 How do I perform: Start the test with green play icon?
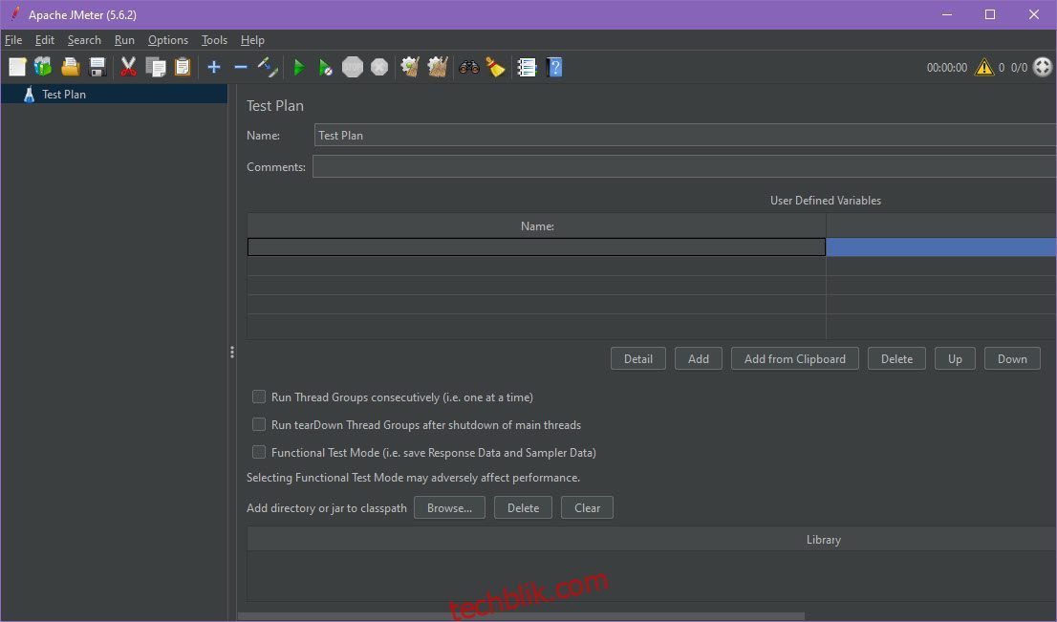pos(299,67)
